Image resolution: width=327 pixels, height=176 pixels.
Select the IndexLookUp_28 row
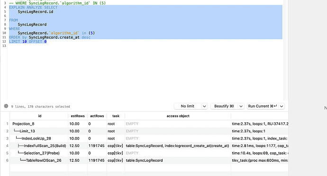point(149,139)
